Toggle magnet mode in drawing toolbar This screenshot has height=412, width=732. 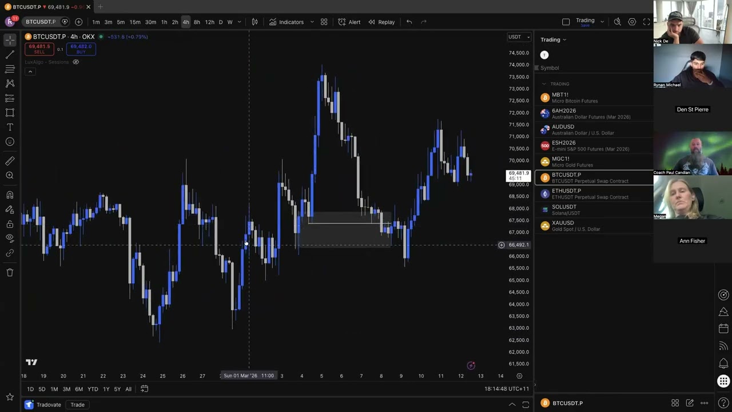(10, 195)
